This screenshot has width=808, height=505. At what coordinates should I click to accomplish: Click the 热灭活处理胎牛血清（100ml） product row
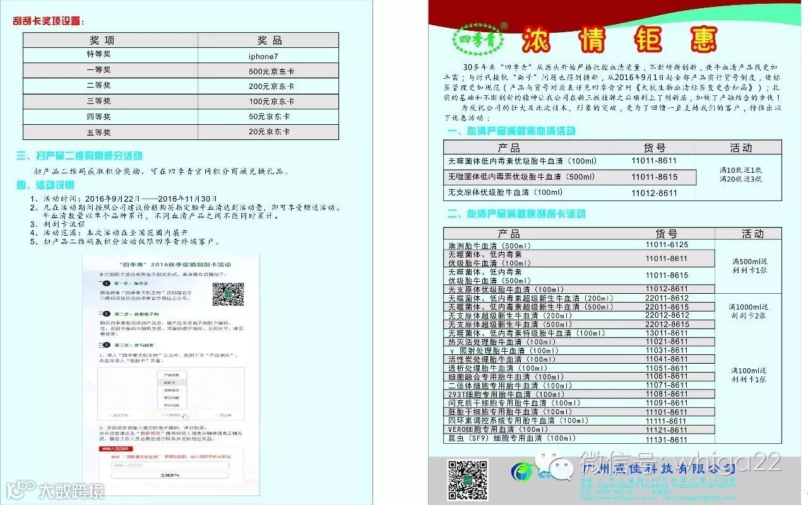579,342
